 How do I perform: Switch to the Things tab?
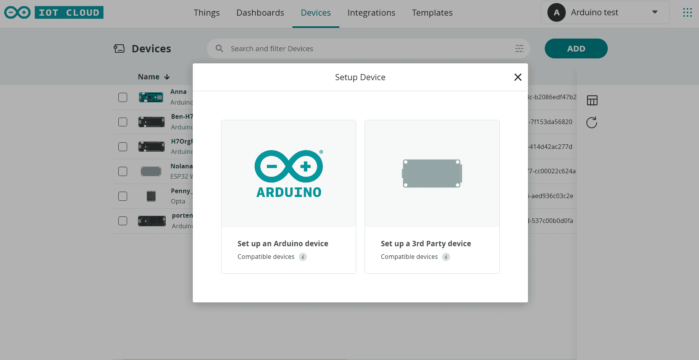207,13
